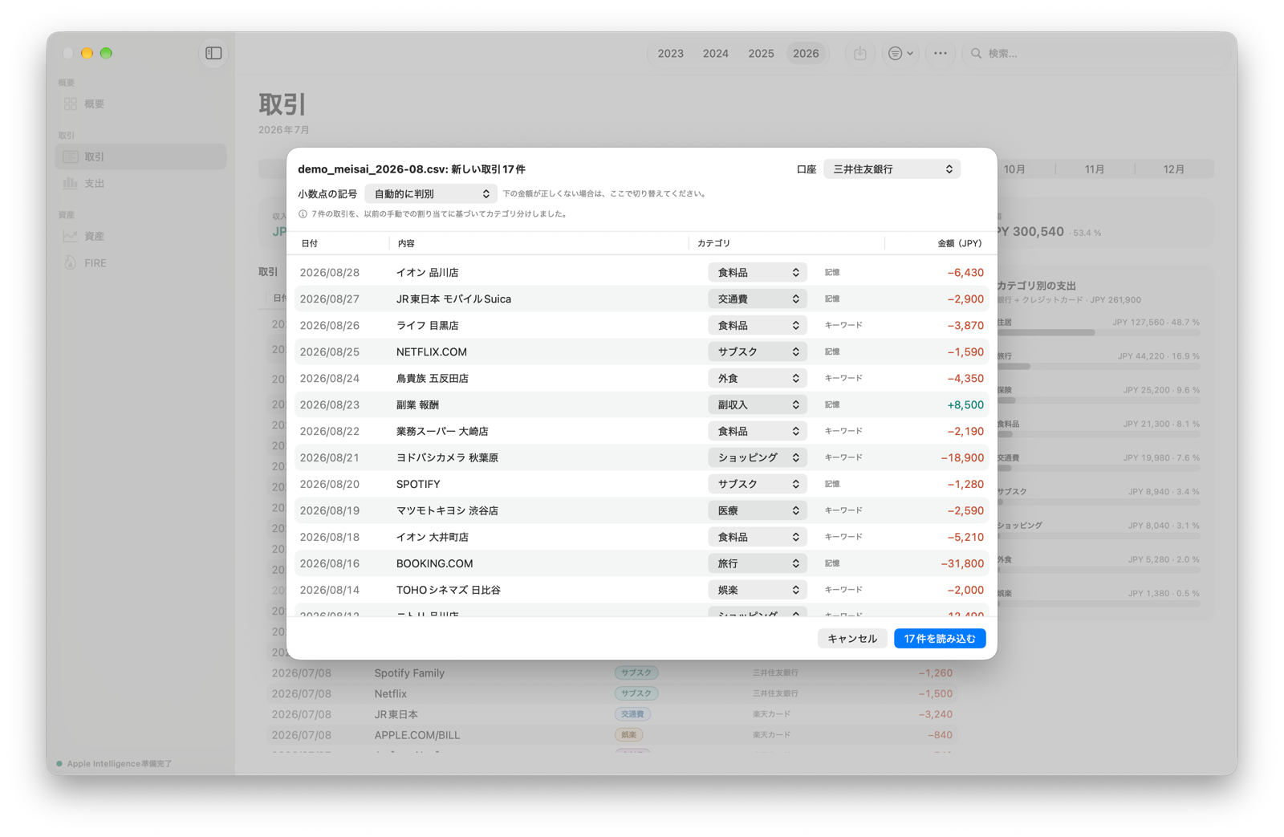Toggle the sidebar panel icon
This screenshot has height=837, width=1284.
pos(213,53)
